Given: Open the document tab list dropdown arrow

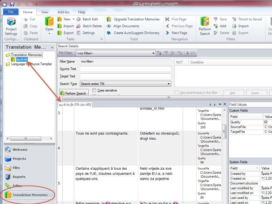Looking at the screenshot, I should pos(220,104).
